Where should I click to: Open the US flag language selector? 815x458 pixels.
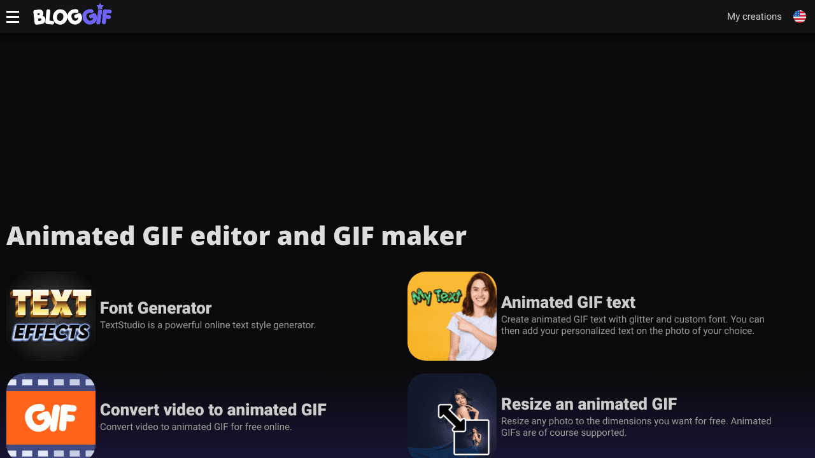(x=800, y=17)
